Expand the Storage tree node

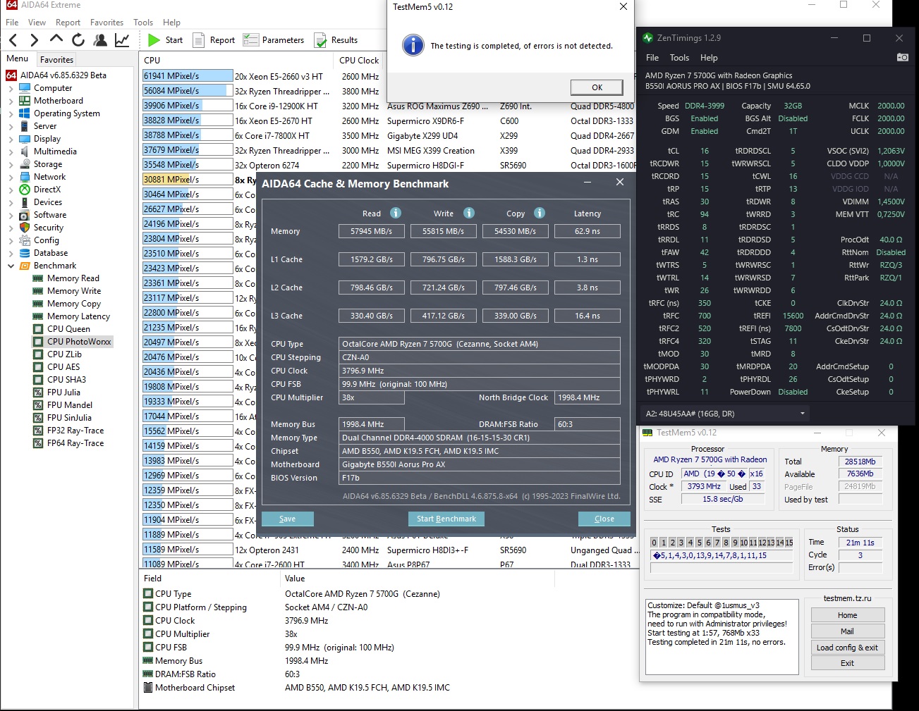click(x=11, y=165)
